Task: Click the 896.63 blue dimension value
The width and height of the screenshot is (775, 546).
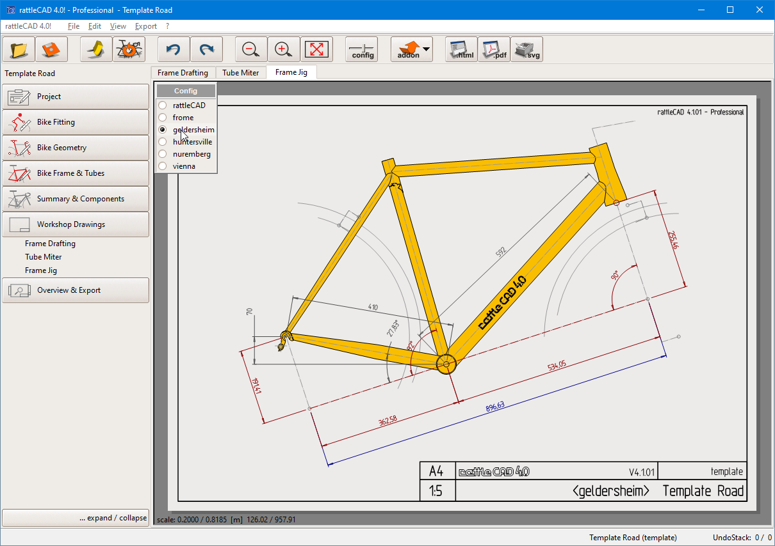Action: tap(495, 405)
